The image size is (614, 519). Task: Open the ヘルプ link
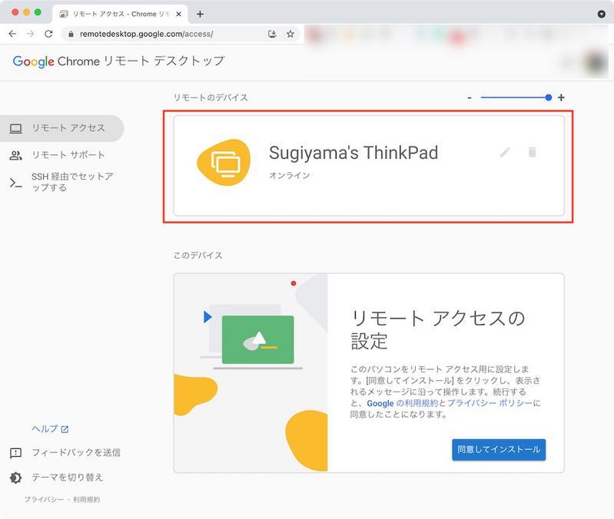(x=50, y=429)
